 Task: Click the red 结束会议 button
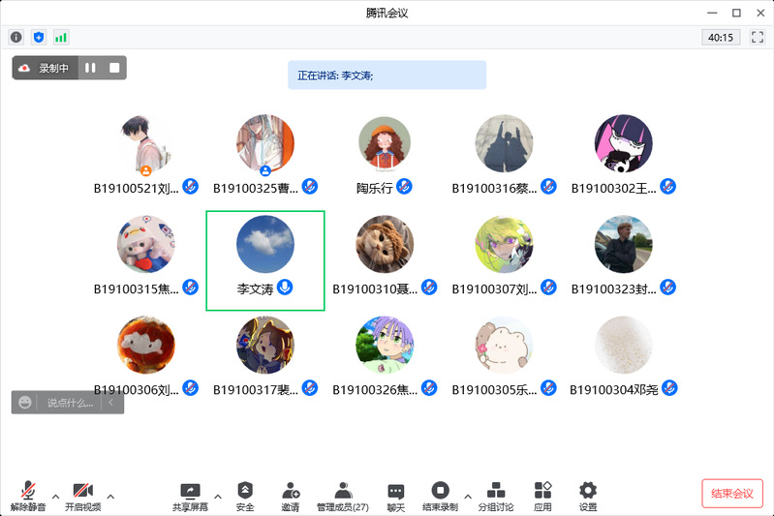(x=732, y=494)
